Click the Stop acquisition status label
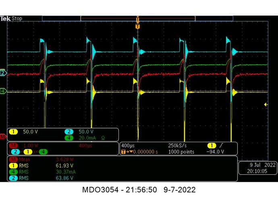Image resolution: width=278 pixels, height=208 pixels. 17,18
